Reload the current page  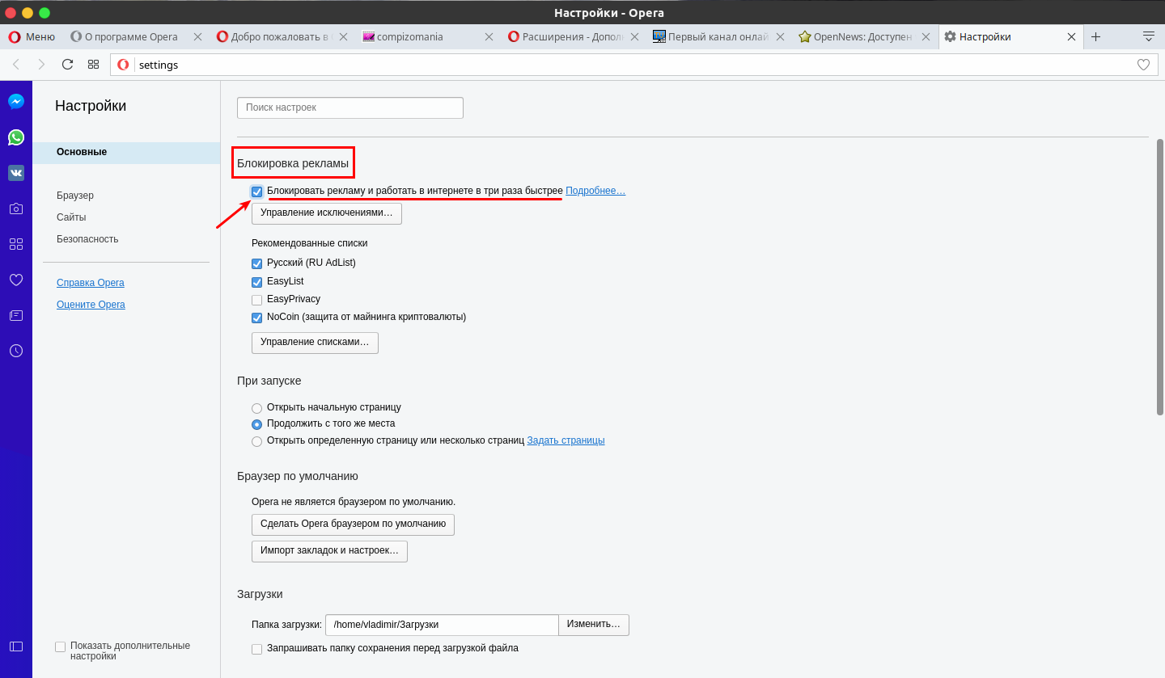coord(67,65)
